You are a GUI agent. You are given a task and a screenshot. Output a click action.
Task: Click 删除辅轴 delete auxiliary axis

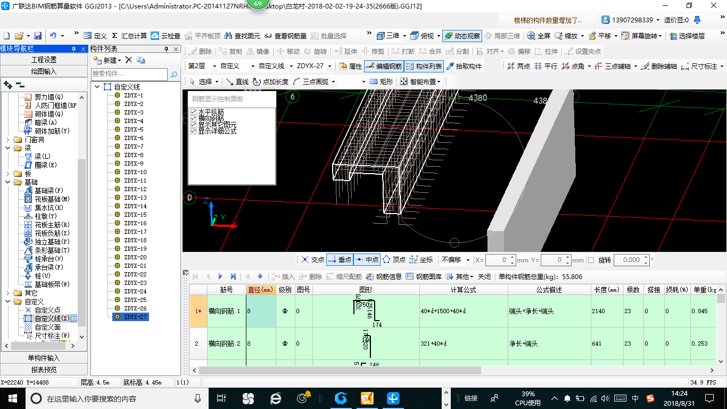(659, 66)
